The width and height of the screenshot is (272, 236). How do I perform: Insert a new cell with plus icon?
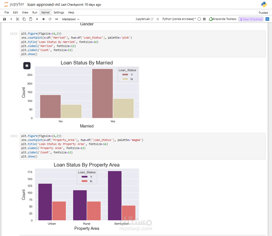pos(11,19)
